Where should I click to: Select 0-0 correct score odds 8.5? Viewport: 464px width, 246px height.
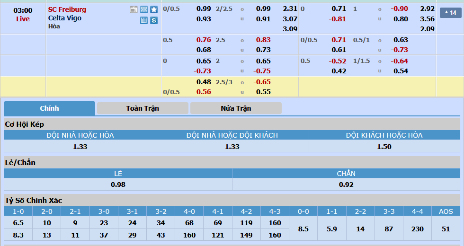(x=303, y=228)
